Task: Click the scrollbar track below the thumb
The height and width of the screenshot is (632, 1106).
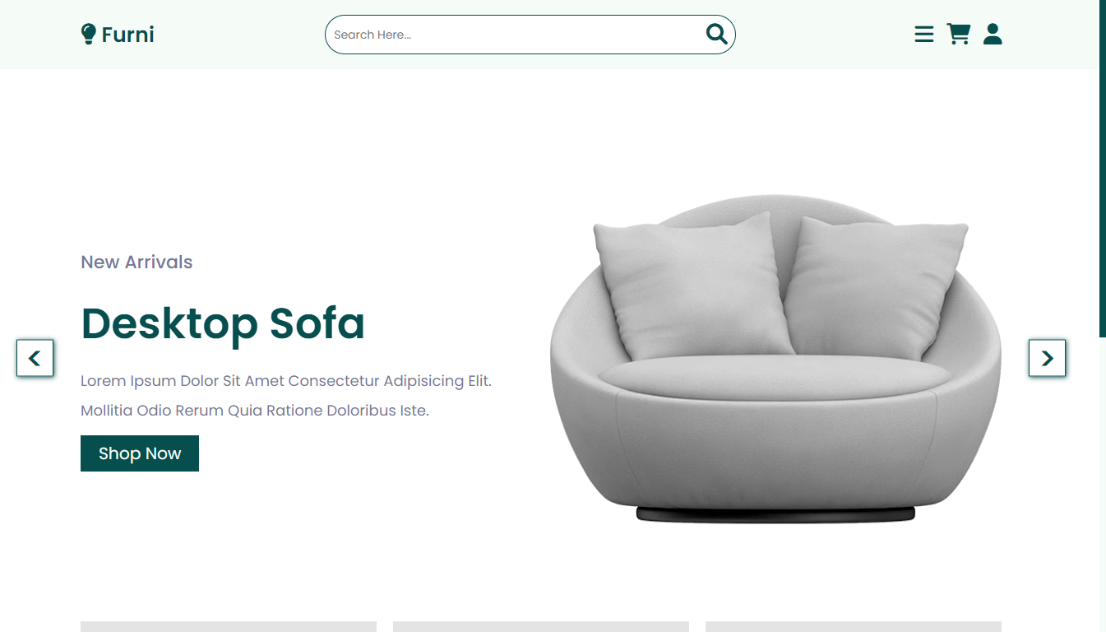Action: 1103,484
